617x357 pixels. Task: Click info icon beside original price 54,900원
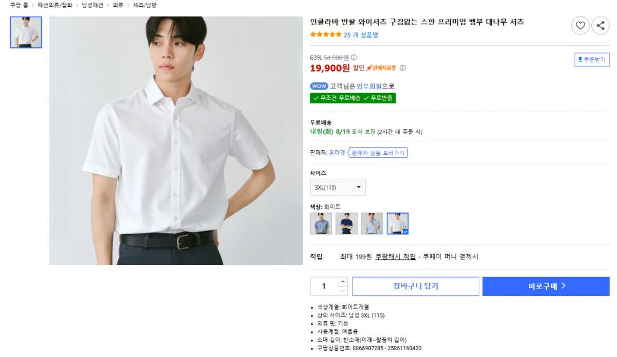point(354,58)
